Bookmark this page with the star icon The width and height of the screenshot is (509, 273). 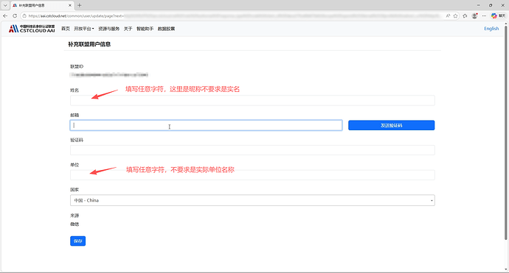coord(455,15)
